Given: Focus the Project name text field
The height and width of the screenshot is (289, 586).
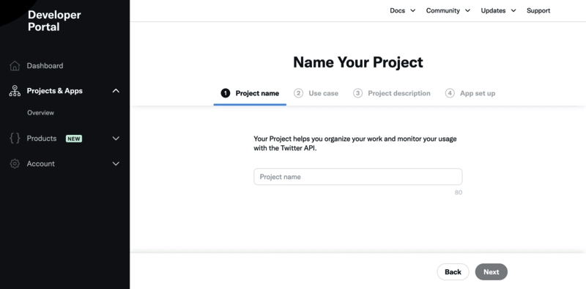Looking at the screenshot, I should pos(358,177).
